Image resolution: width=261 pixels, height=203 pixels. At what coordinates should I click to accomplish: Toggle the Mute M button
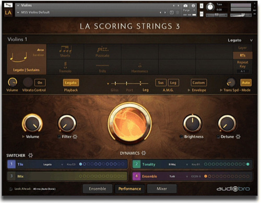(x=201, y=14)
